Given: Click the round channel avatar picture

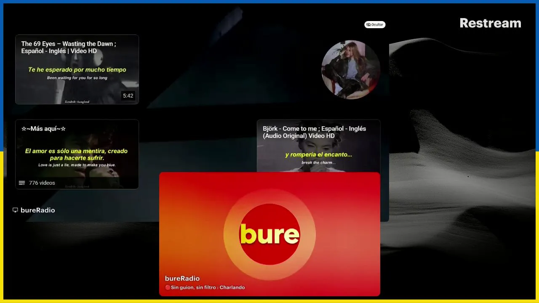Looking at the screenshot, I should 351,70.
